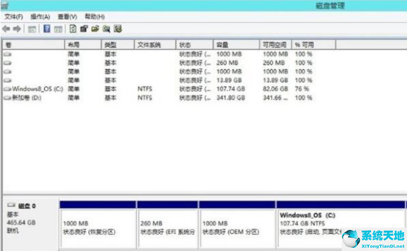Open the 查看(V) menu
Image resolution: width=407 pixels, height=251 pixels.
pyautogui.click(x=67, y=17)
